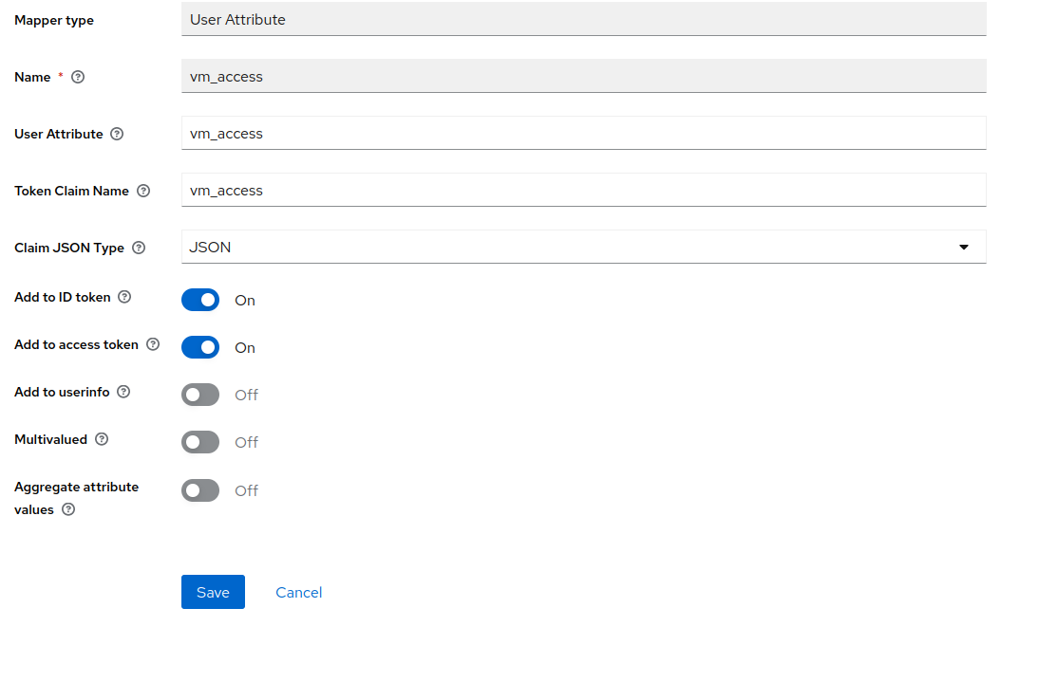The width and height of the screenshot is (1039, 682).
Task: Edit the Token Claim Name field
Action: [584, 190]
